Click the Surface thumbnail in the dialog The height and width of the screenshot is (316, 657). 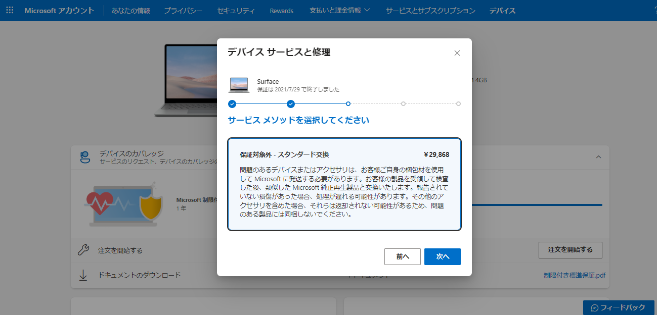click(239, 85)
